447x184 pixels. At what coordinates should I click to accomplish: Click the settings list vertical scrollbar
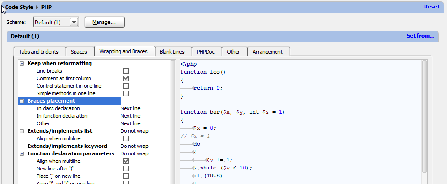pos(173,122)
